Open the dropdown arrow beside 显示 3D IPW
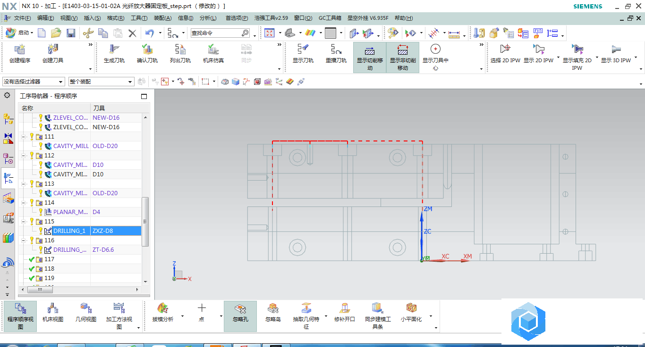645x347 pixels. point(636,58)
